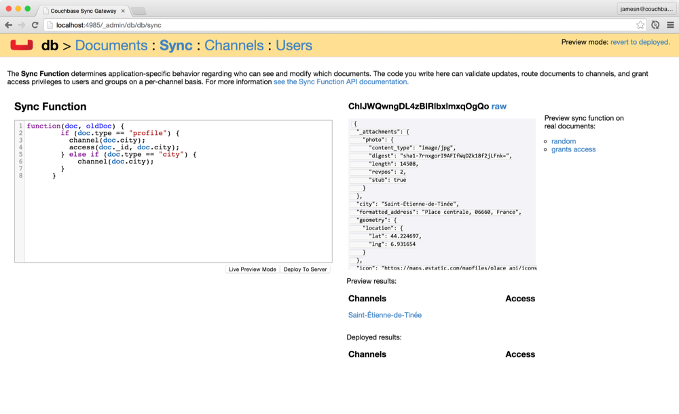Click the Sync Function heading

50,107
